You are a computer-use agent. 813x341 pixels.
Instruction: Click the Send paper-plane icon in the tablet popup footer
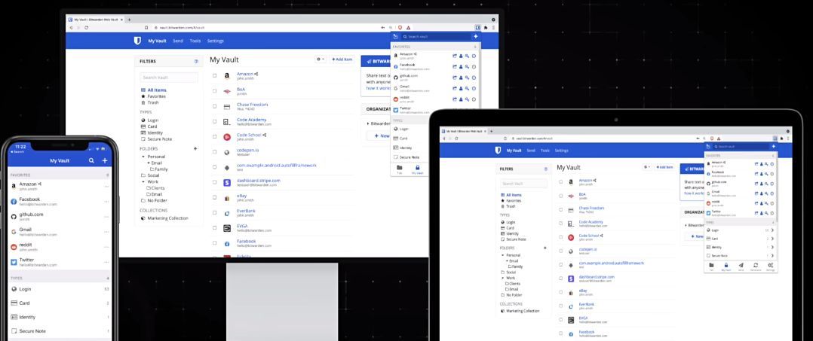click(741, 266)
